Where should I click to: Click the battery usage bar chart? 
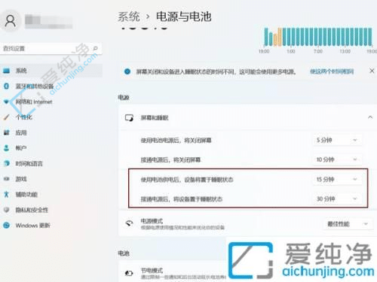click(318, 37)
